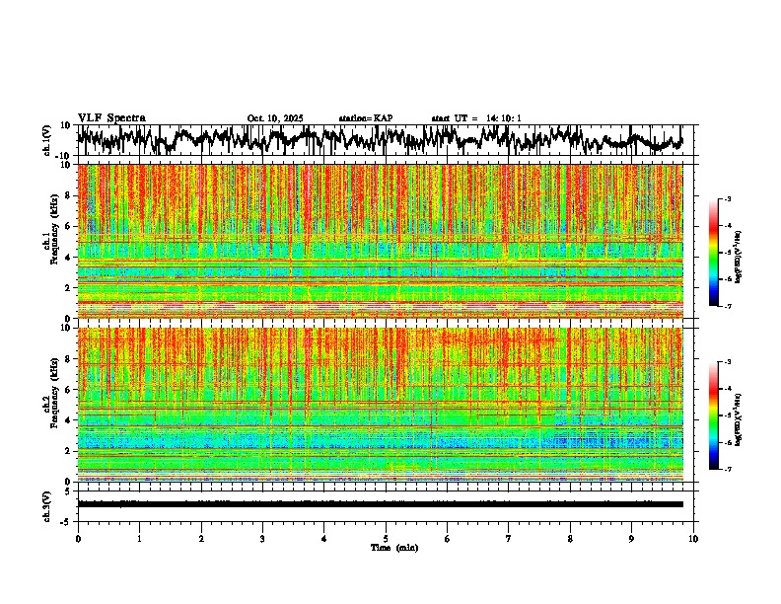Click the time-axis tick label "10"

pos(693,539)
